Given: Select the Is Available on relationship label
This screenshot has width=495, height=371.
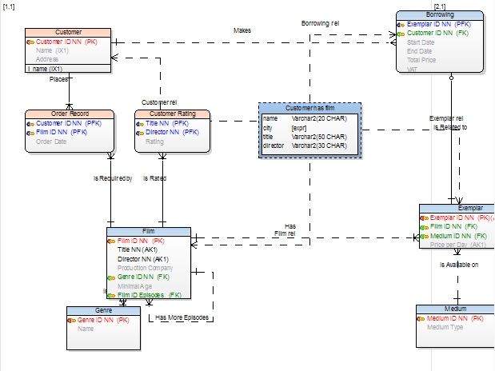Looking at the screenshot, I should click(x=459, y=265).
